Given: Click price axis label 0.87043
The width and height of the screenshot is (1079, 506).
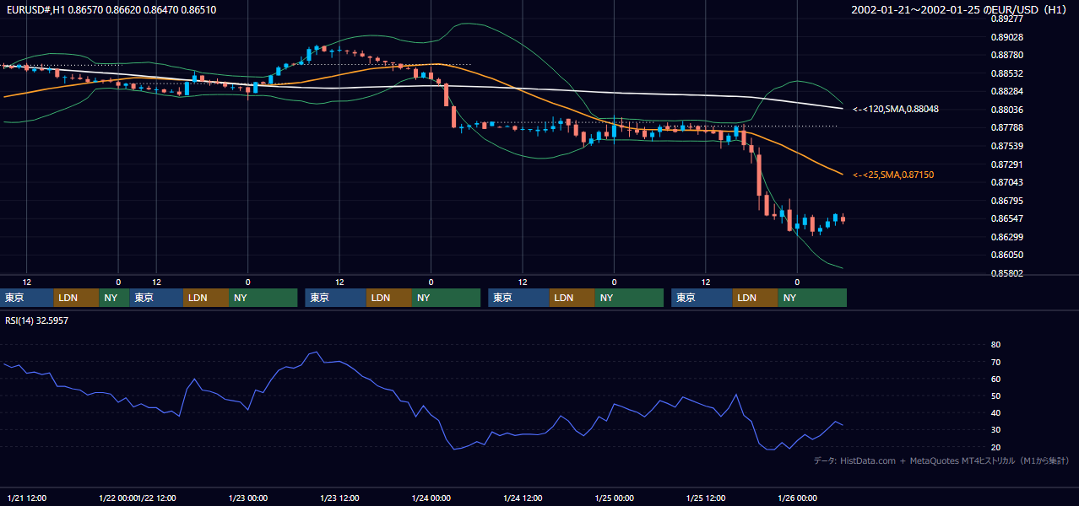Looking at the screenshot, I should point(1006,183).
